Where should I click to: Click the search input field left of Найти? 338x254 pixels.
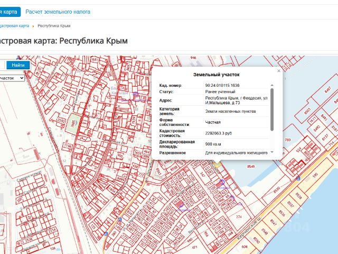2,65
